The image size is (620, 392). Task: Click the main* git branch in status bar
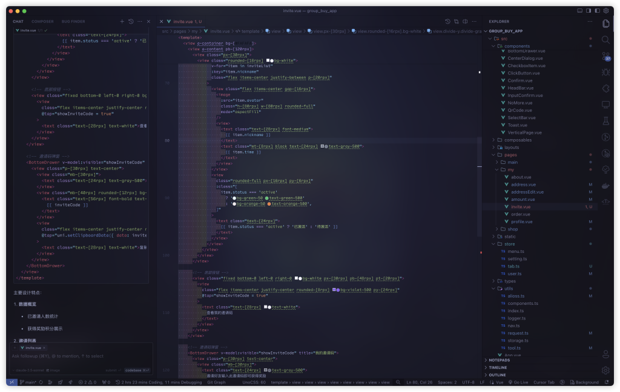(x=27, y=382)
